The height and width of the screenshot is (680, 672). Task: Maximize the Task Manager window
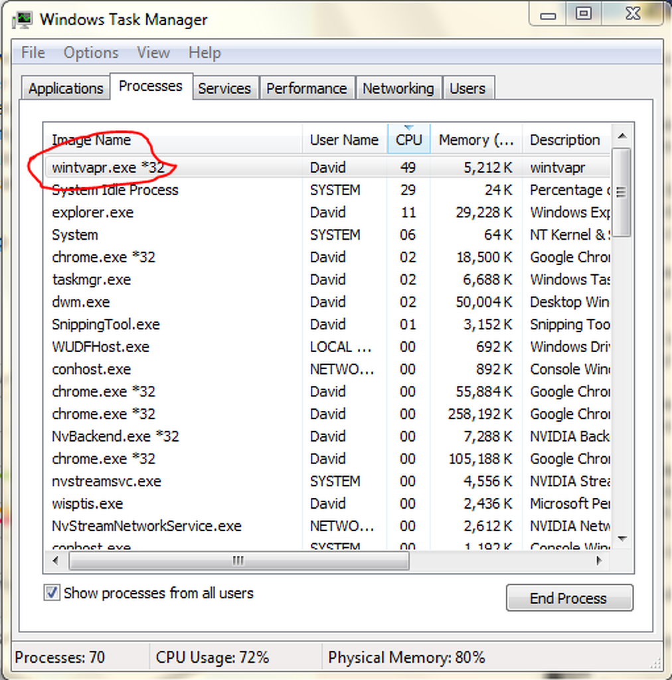point(584,15)
